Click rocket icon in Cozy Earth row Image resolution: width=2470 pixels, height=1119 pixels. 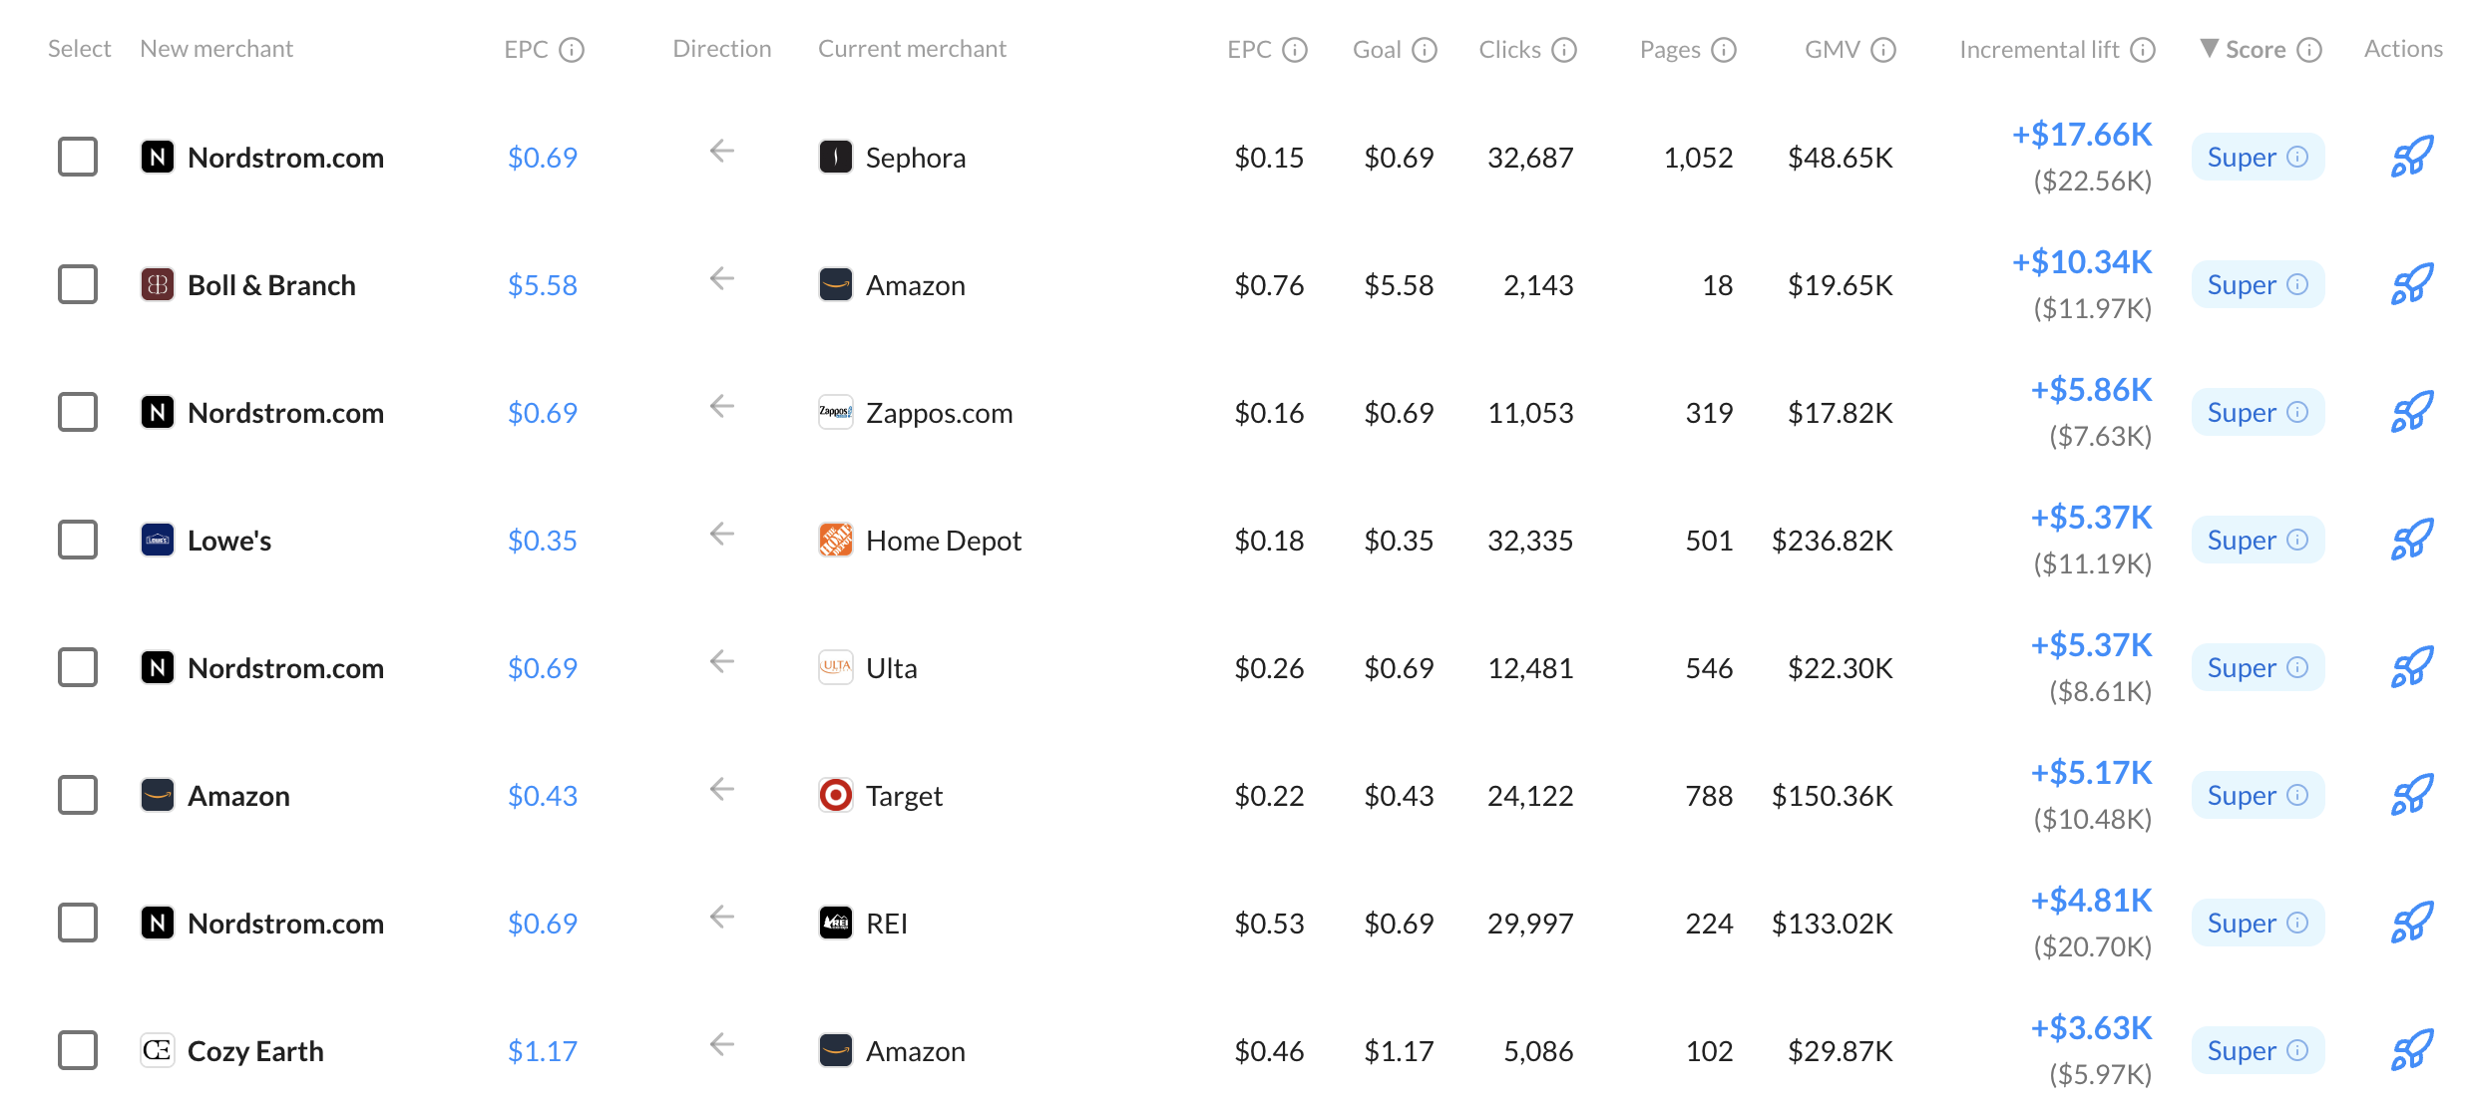point(2411,1050)
